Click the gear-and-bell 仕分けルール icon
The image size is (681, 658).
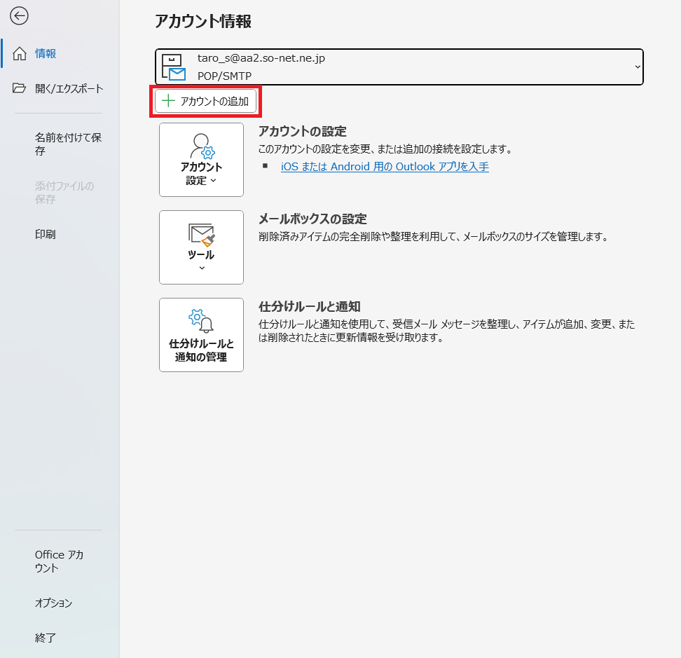click(202, 321)
